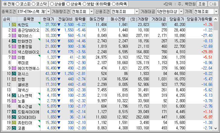
Task: Select the 코스닥 radio button
Action: [x=33, y=4]
